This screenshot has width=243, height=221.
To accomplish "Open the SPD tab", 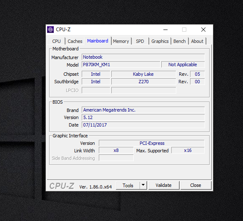I will click(140, 41).
